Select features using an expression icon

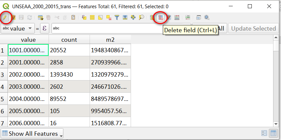[x=84, y=18]
